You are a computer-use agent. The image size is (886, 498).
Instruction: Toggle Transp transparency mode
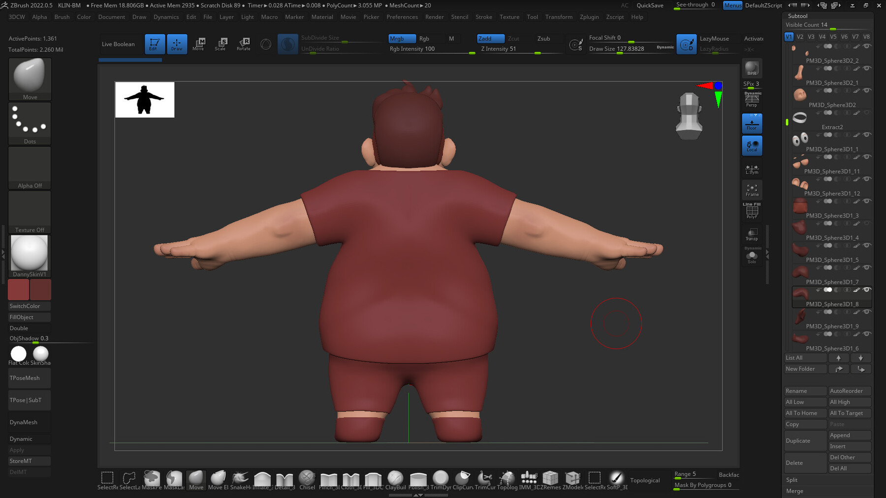[x=752, y=234]
